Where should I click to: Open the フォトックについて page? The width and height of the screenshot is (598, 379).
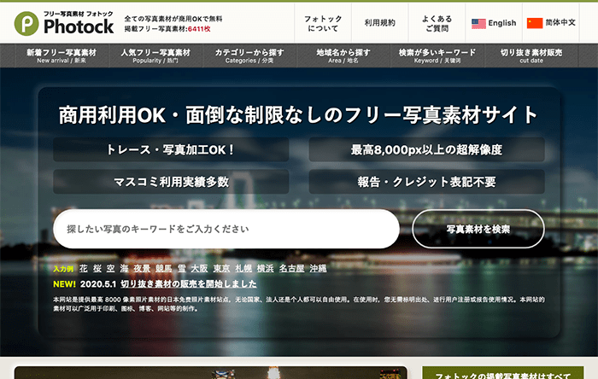(x=323, y=23)
